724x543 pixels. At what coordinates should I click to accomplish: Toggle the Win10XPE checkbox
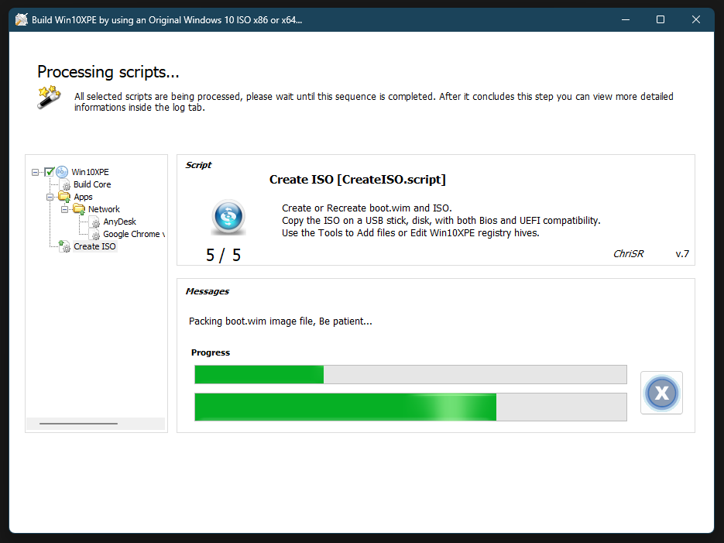point(50,172)
